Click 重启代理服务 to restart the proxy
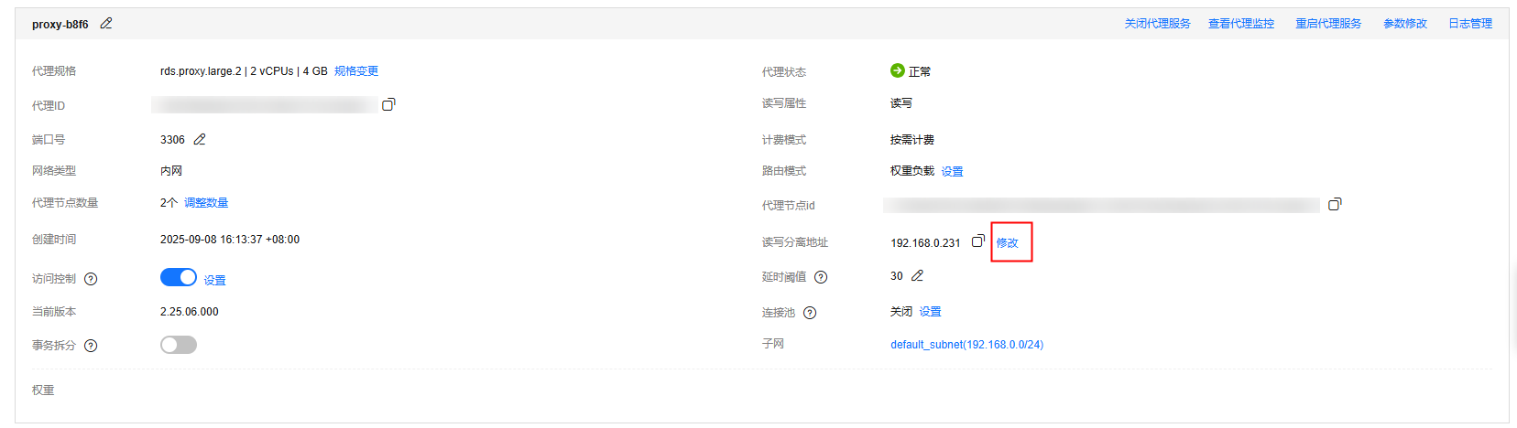1517x428 pixels. (x=1327, y=24)
